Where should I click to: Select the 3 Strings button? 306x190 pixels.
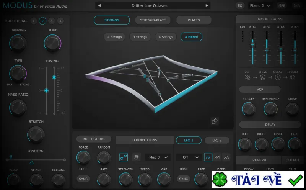[x=140, y=37]
